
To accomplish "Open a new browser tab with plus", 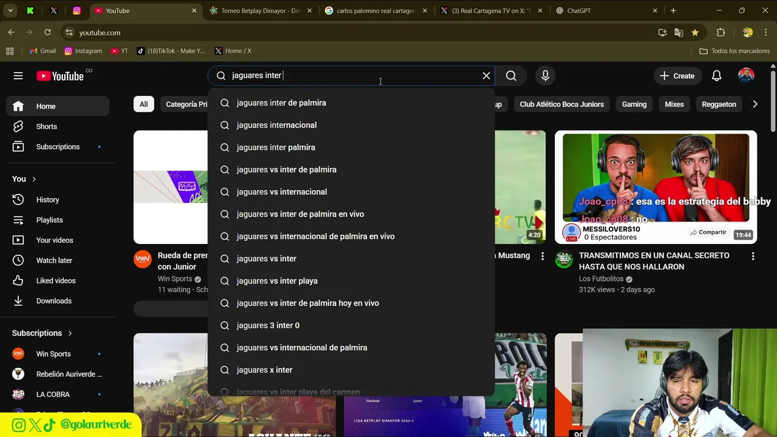I will tap(673, 10).
